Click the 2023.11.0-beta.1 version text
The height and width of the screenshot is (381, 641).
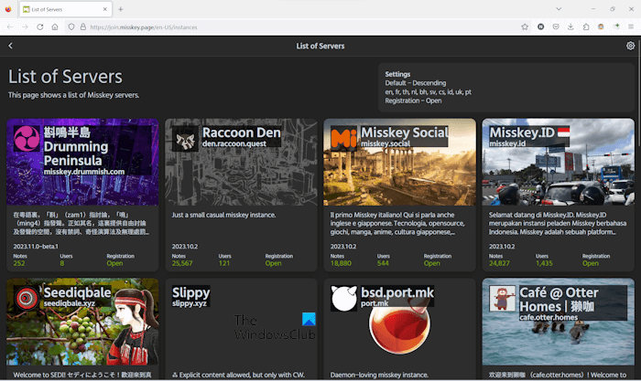(36, 247)
